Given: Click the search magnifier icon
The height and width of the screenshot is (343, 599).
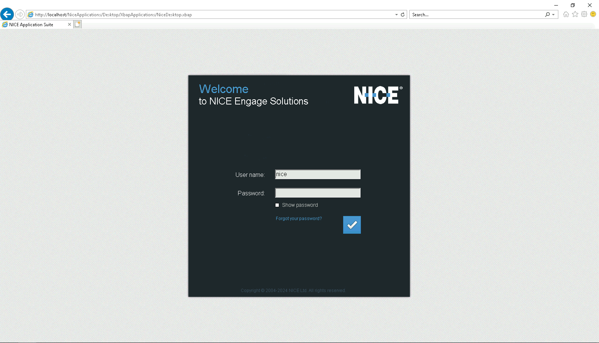Looking at the screenshot, I should pyautogui.click(x=547, y=15).
